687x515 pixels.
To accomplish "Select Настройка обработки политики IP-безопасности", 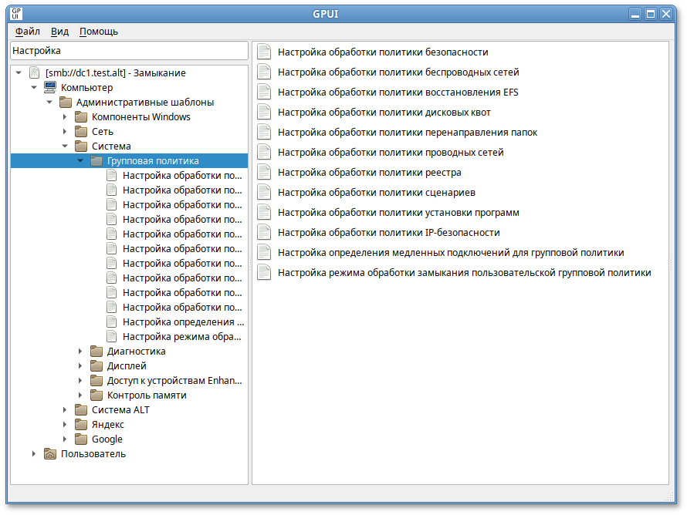I will click(x=388, y=233).
